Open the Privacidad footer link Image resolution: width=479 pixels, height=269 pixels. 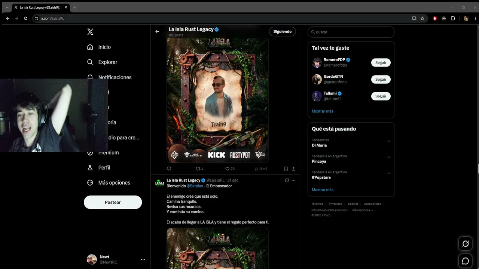[335, 204]
